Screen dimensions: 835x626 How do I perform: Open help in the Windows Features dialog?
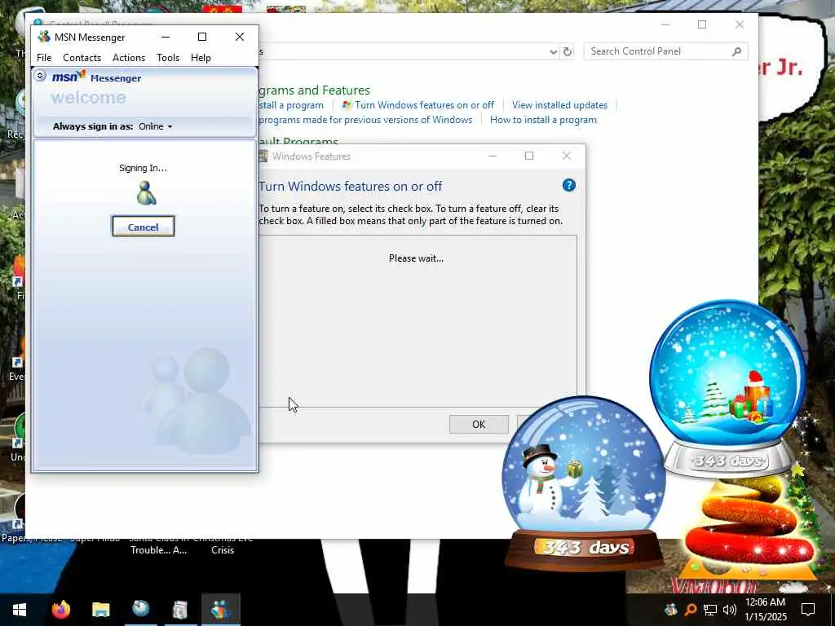coord(568,185)
